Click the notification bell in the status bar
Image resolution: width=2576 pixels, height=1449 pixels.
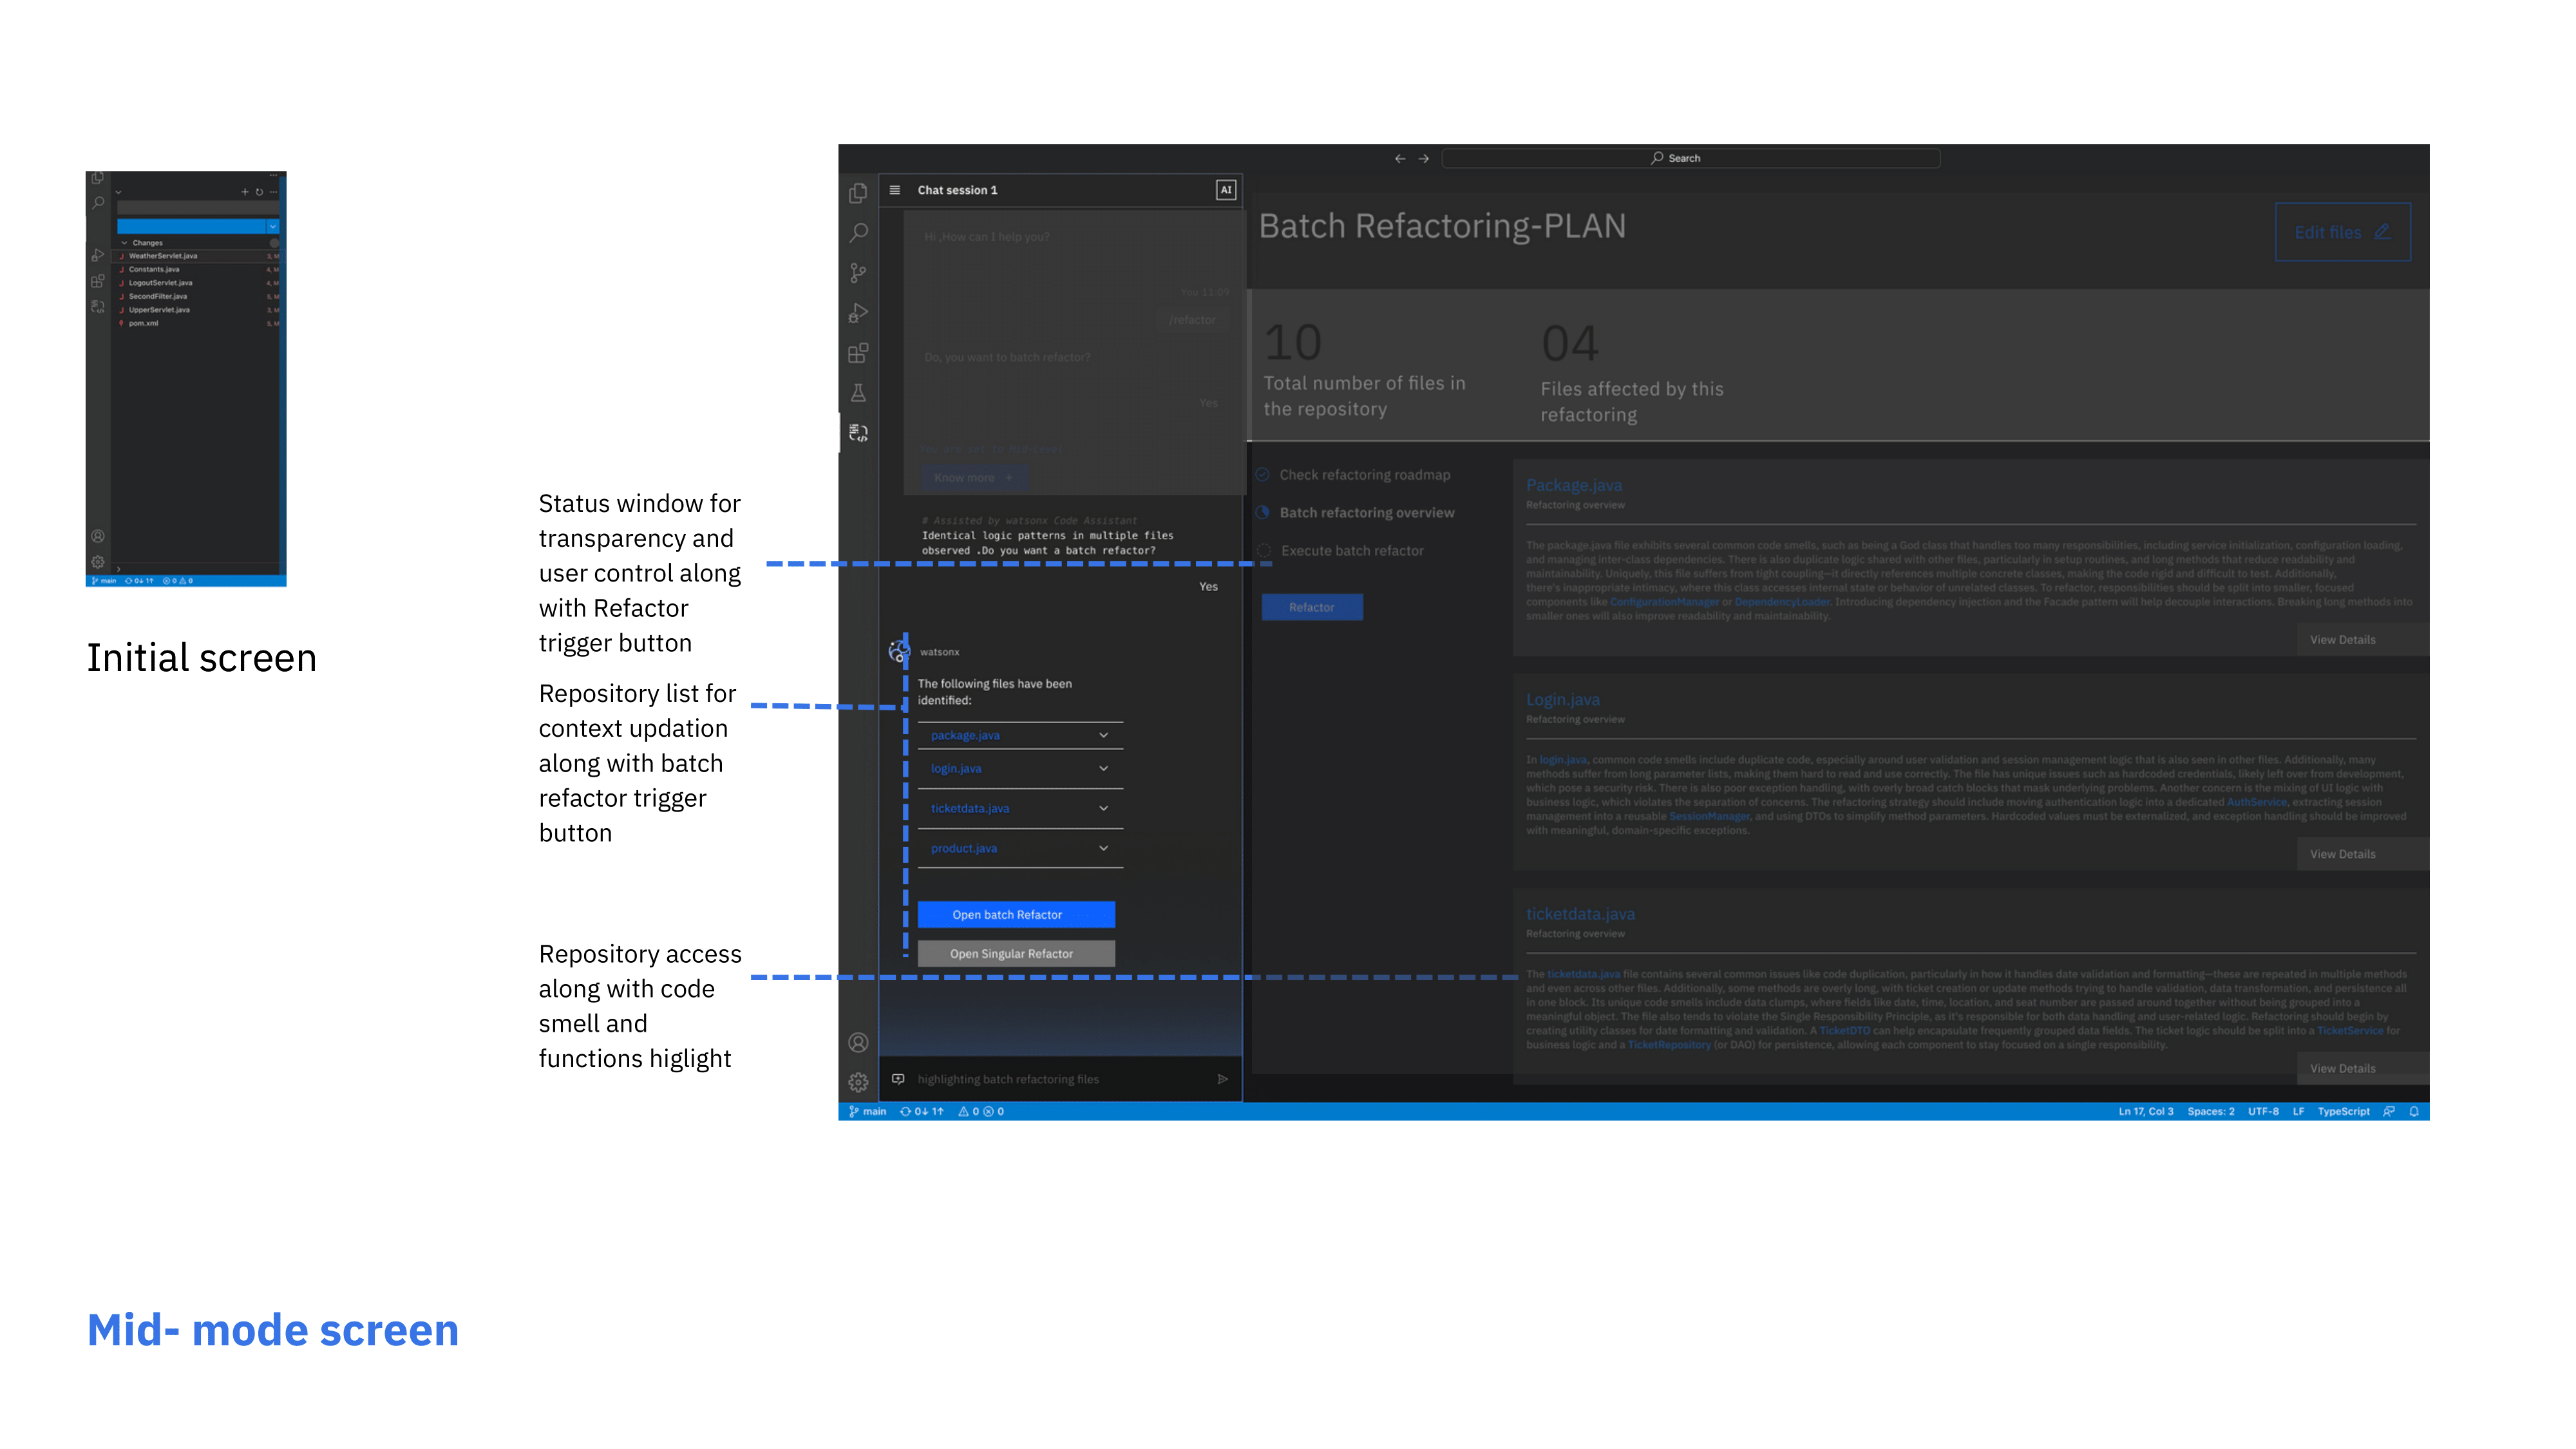(2414, 1111)
